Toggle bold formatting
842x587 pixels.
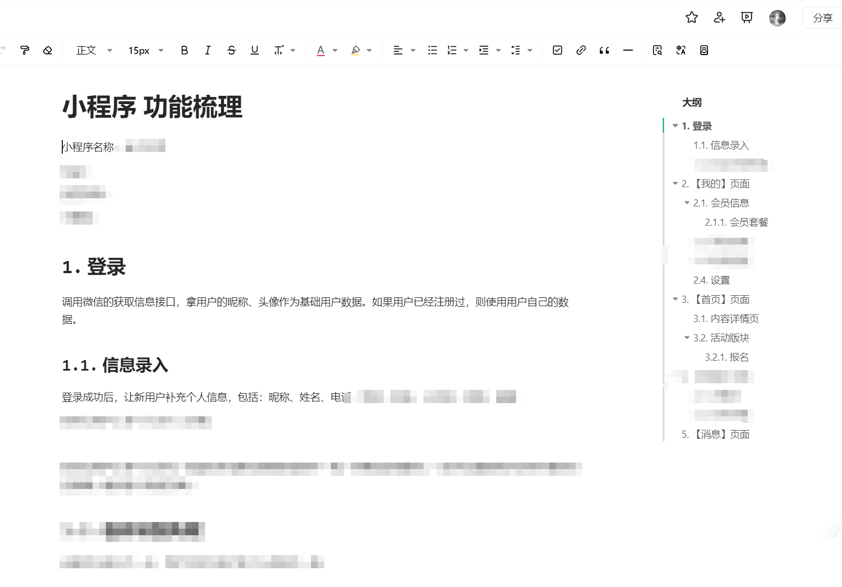click(x=184, y=50)
